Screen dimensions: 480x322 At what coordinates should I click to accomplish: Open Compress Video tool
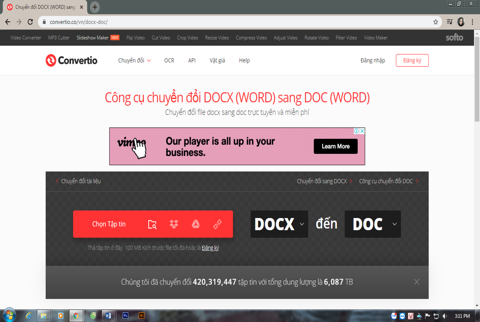tap(251, 38)
